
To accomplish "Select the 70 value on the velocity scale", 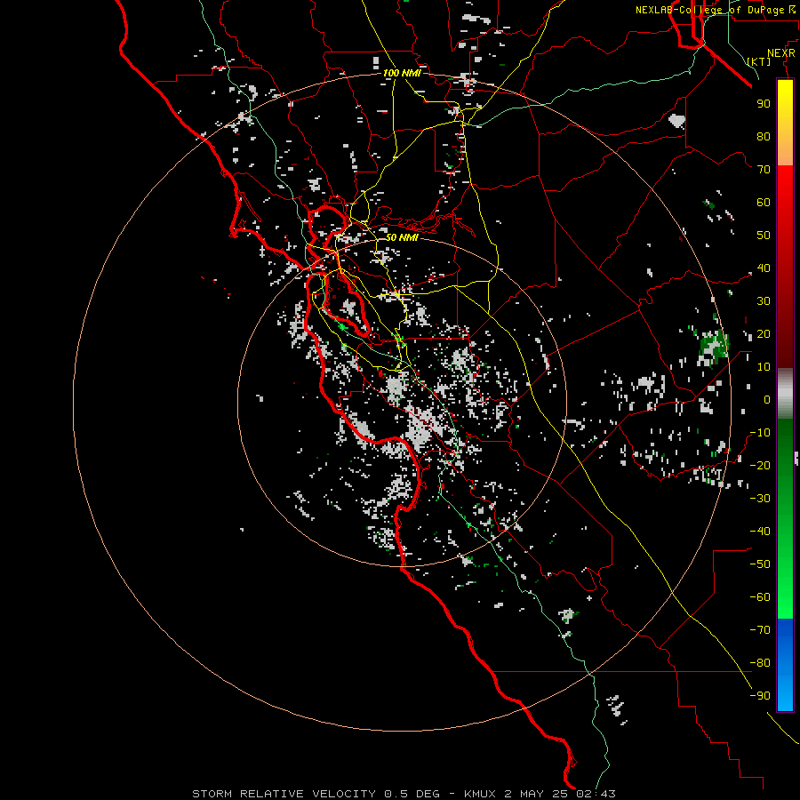I will coord(764,170).
